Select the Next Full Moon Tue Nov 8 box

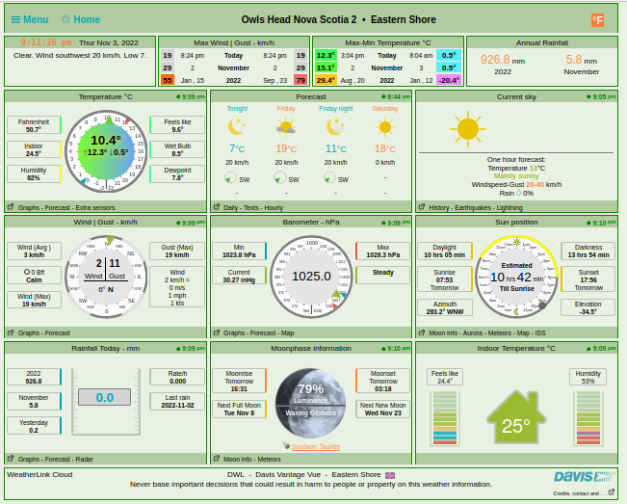coord(239,410)
